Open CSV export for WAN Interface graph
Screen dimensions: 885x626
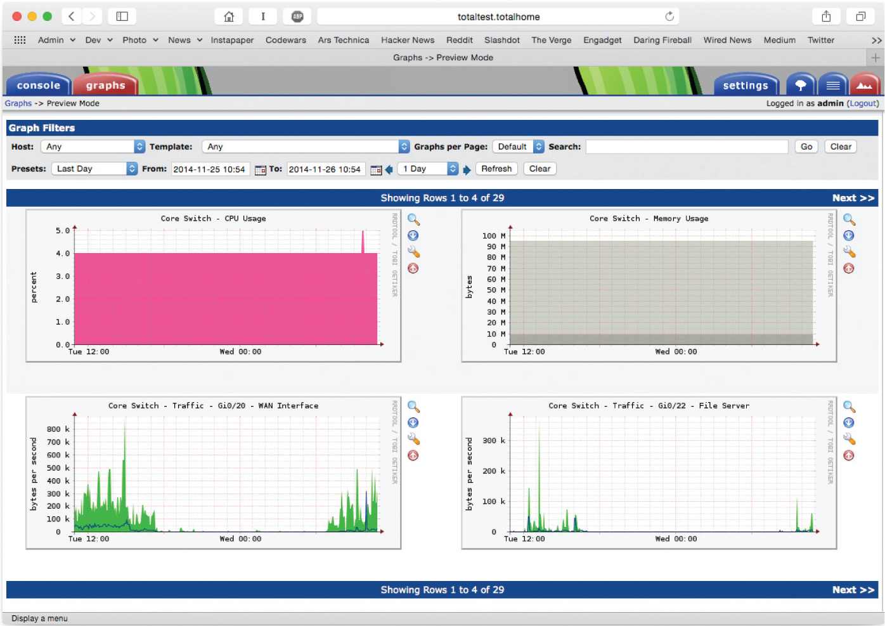413,423
